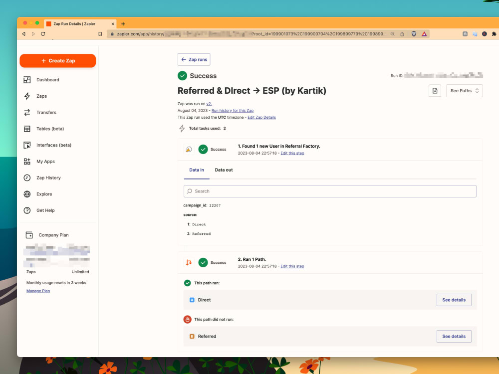Click the Paths icon on step 2
Image resolution: width=499 pixels, height=374 pixels.
tap(188, 262)
